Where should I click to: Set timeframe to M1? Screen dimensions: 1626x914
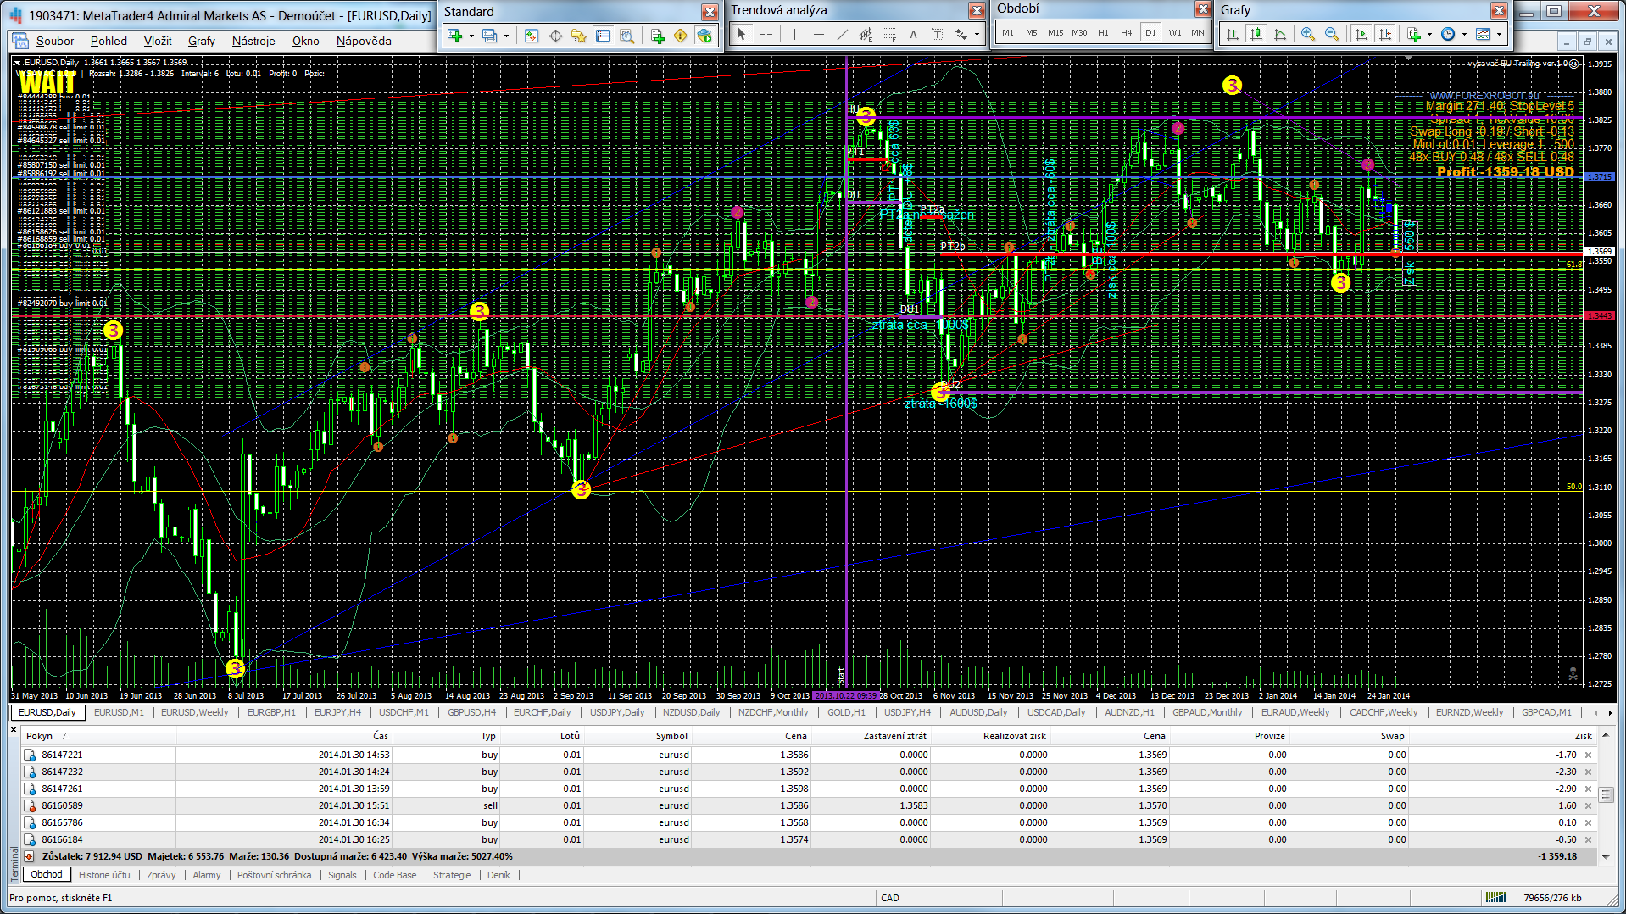[1007, 33]
